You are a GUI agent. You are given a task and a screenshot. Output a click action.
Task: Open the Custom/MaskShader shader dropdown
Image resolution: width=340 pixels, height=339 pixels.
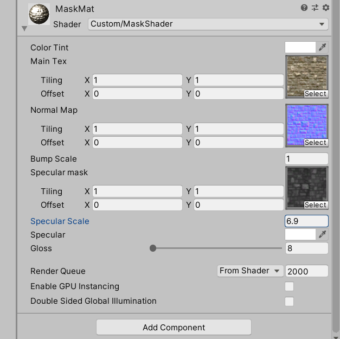(x=208, y=24)
